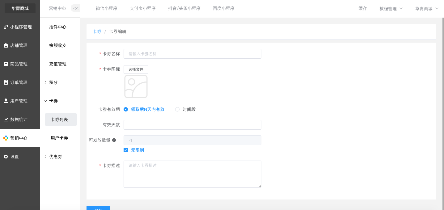The width and height of the screenshot is (444, 210).
Task: Click the 数据统计 chart icon
Action: point(6,120)
